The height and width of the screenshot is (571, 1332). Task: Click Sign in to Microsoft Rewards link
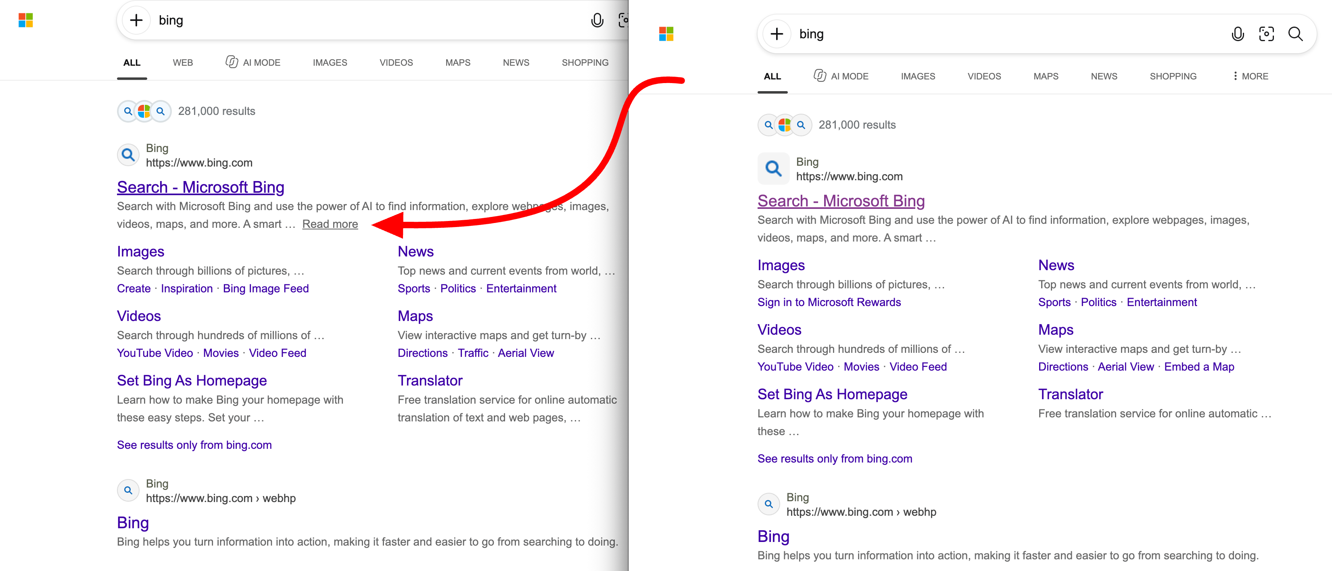pyautogui.click(x=829, y=302)
